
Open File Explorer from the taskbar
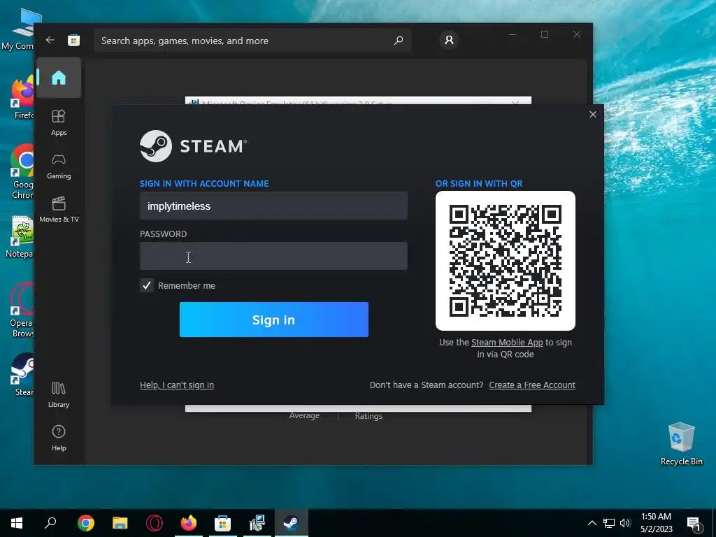tap(120, 523)
